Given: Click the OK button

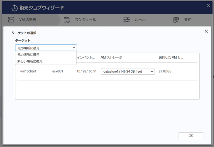Looking at the screenshot, I should click(x=191, y=136).
